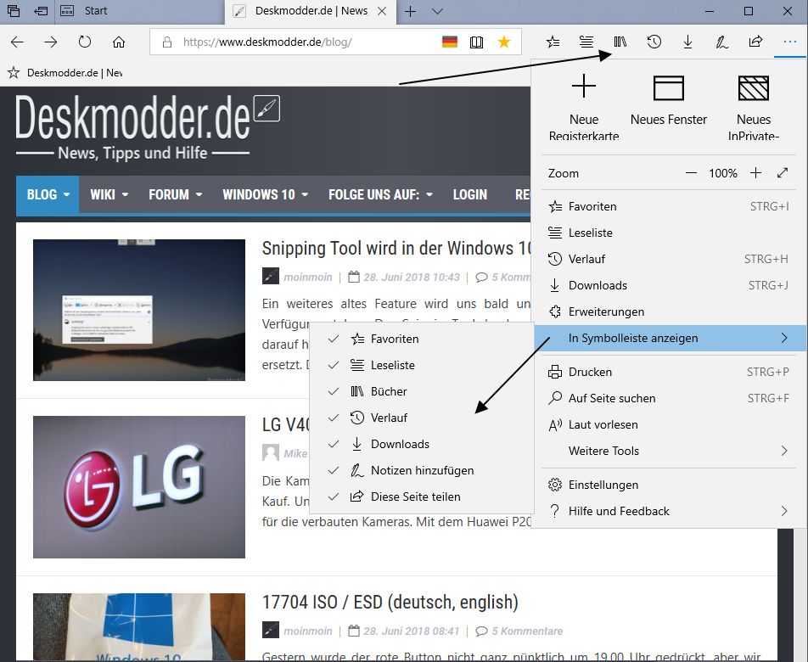Open the reading view book icon
This screenshot has width=808, height=662.
[x=477, y=42]
